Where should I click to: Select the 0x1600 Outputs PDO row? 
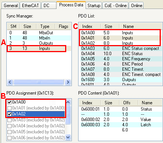121,80
